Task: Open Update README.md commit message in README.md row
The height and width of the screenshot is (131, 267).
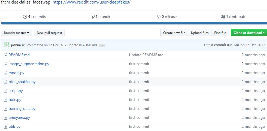Action: (x=146, y=55)
